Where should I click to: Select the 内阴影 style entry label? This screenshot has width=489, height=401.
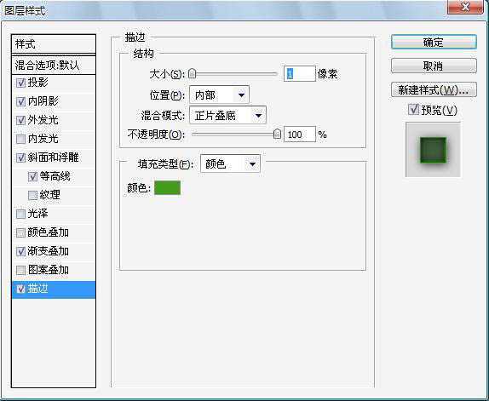point(43,101)
